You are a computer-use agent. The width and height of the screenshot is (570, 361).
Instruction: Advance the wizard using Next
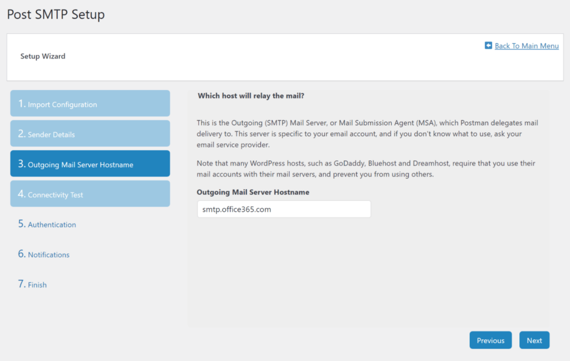click(x=534, y=340)
